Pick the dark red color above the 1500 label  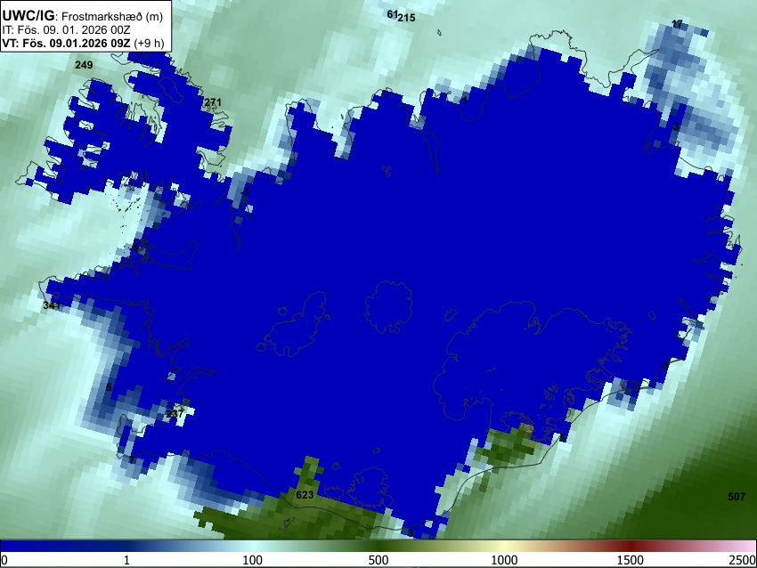point(631,546)
